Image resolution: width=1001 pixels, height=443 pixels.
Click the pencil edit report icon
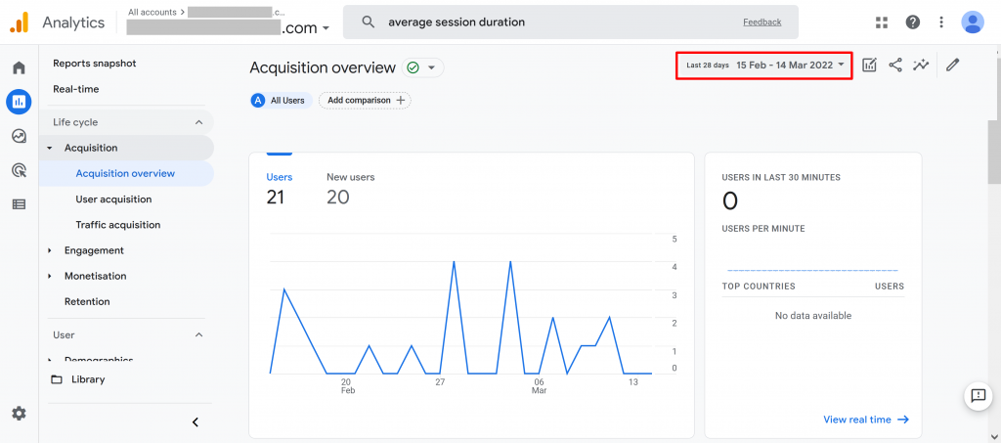pos(952,65)
